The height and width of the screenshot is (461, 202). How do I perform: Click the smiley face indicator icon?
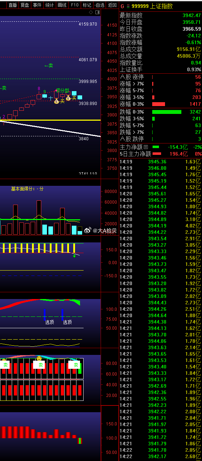click(x=39, y=358)
